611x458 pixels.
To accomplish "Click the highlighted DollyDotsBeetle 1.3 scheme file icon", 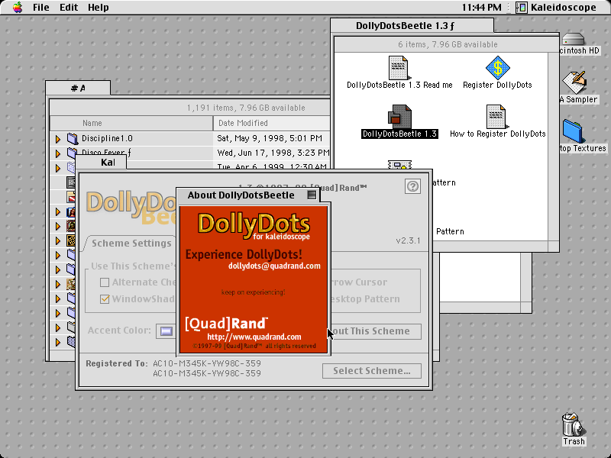I will tap(399, 117).
